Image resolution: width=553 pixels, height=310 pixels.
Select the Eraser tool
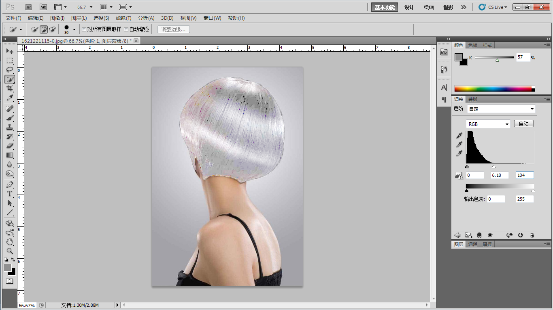click(x=10, y=146)
